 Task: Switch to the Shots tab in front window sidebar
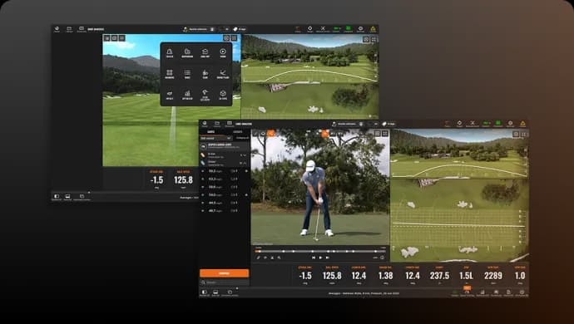coord(211,131)
